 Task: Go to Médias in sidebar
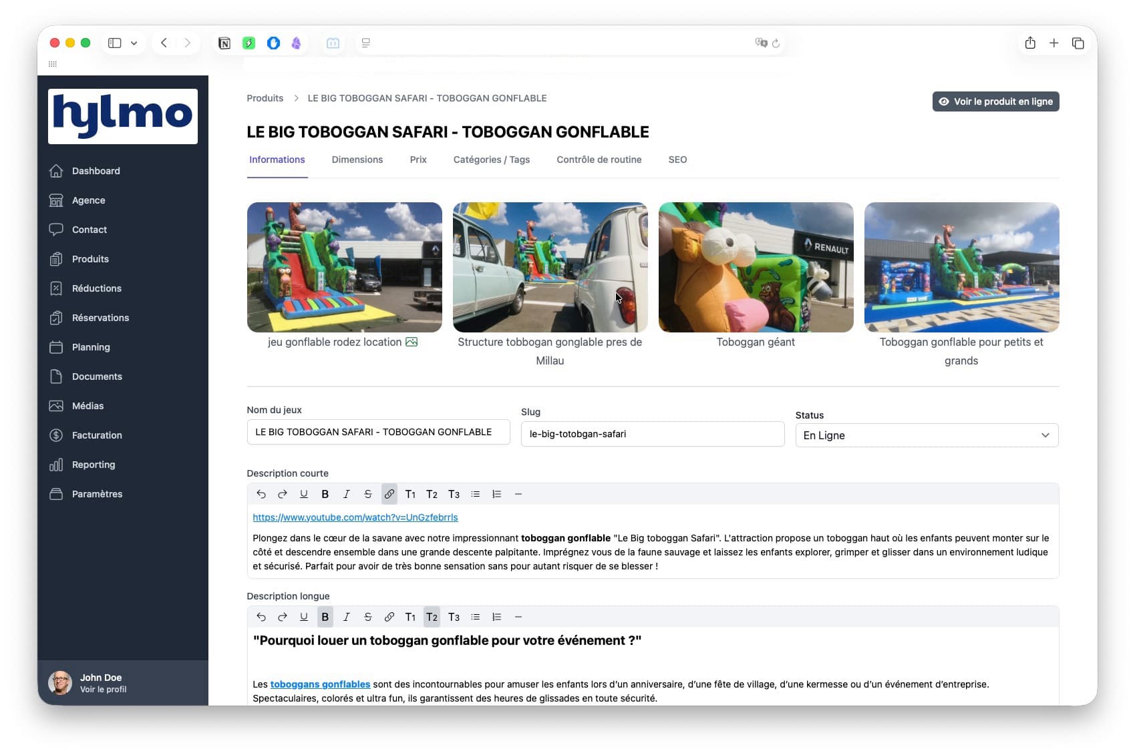(x=88, y=406)
